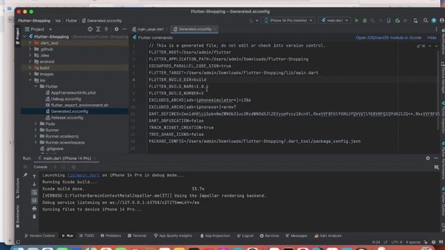Image resolution: width=445 pixels, height=250 pixels.
Task: Expand the build folder
Action: pyautogui.click(x=30, y=68)
